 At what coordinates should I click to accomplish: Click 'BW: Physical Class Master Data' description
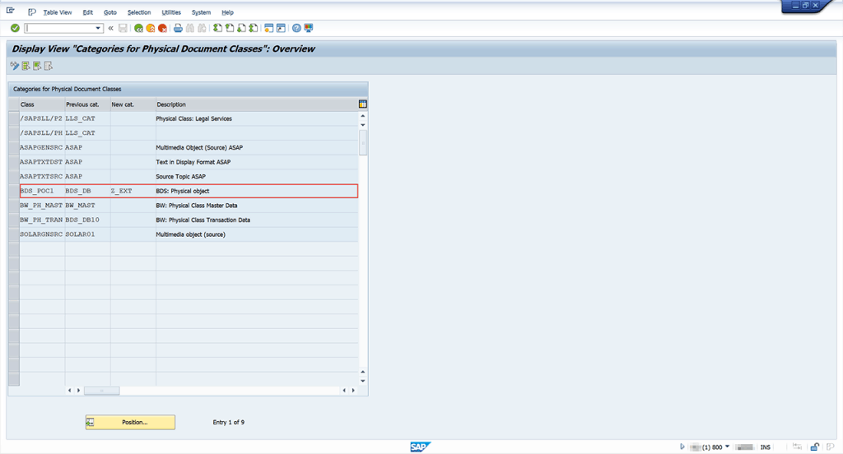pyautogui.click(x=196, y=206)
